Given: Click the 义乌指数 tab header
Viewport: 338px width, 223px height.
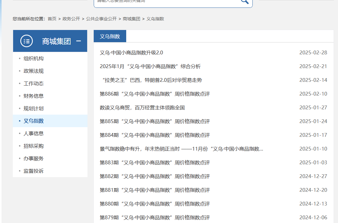Looking at the screenshot, I should (x=110, y=36).
